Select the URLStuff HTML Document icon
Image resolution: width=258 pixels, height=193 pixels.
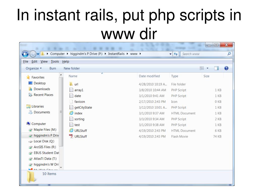click(x=71, y=130)
